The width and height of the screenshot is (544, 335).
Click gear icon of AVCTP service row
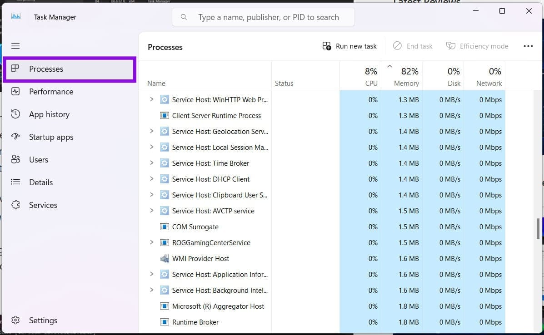(165, 211)
